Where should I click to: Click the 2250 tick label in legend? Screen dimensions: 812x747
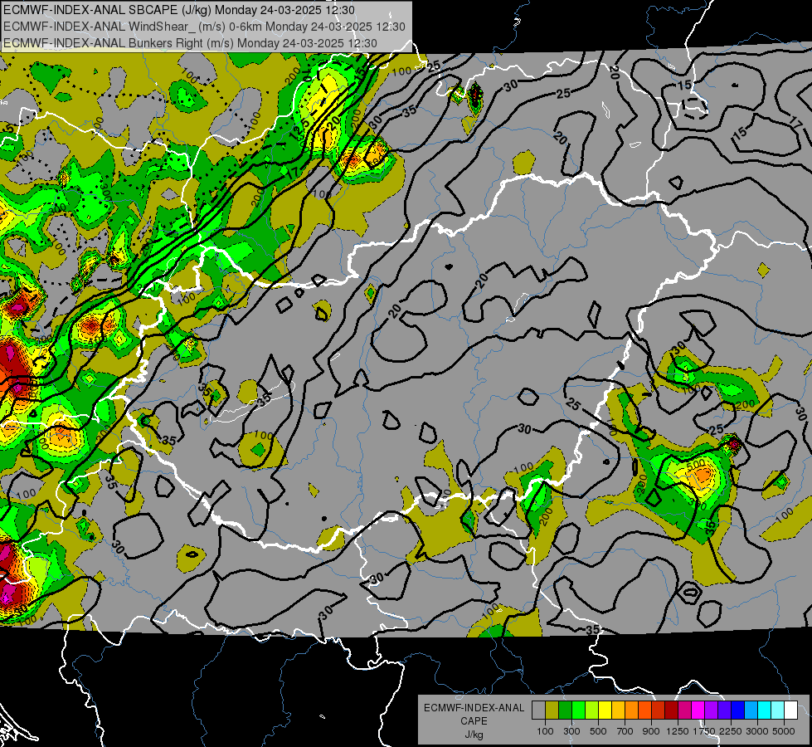click(x=732, y=731)
